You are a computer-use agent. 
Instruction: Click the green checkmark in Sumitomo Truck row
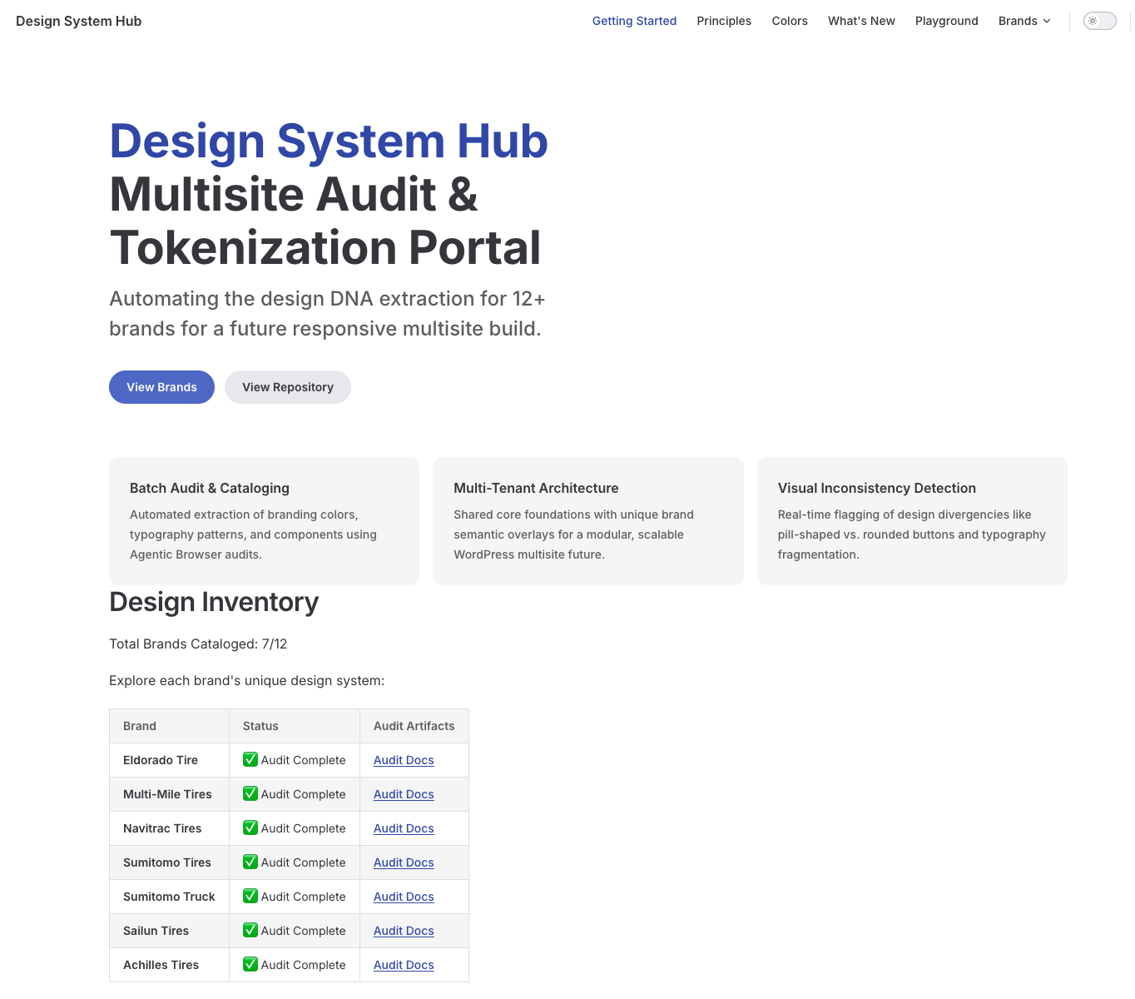click(x=250, y=896)
